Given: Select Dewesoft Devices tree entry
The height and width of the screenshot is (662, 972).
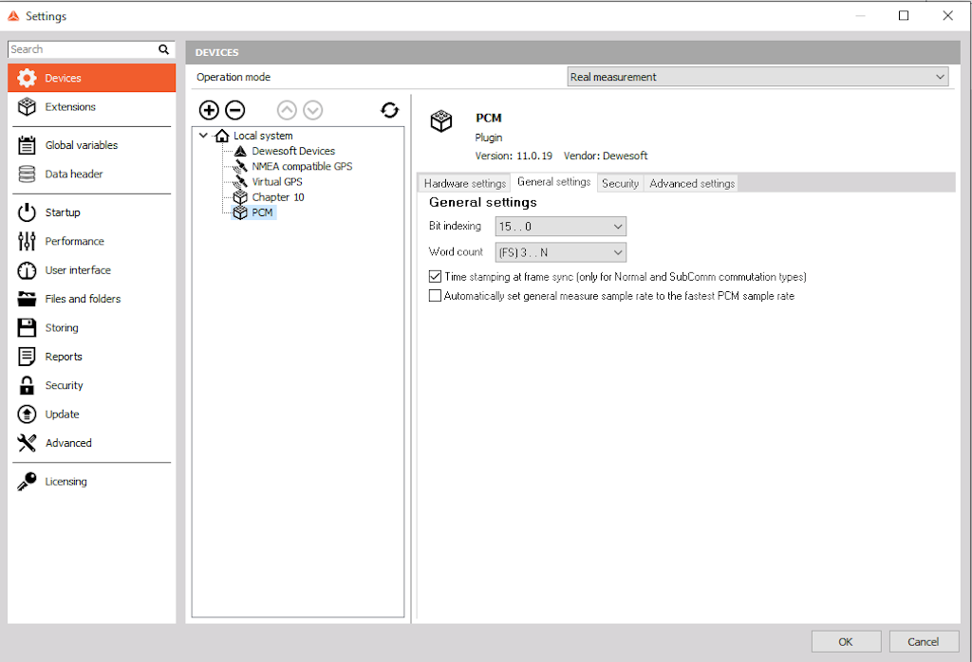Looking at the screenshot, I should [x=293, y=151].
